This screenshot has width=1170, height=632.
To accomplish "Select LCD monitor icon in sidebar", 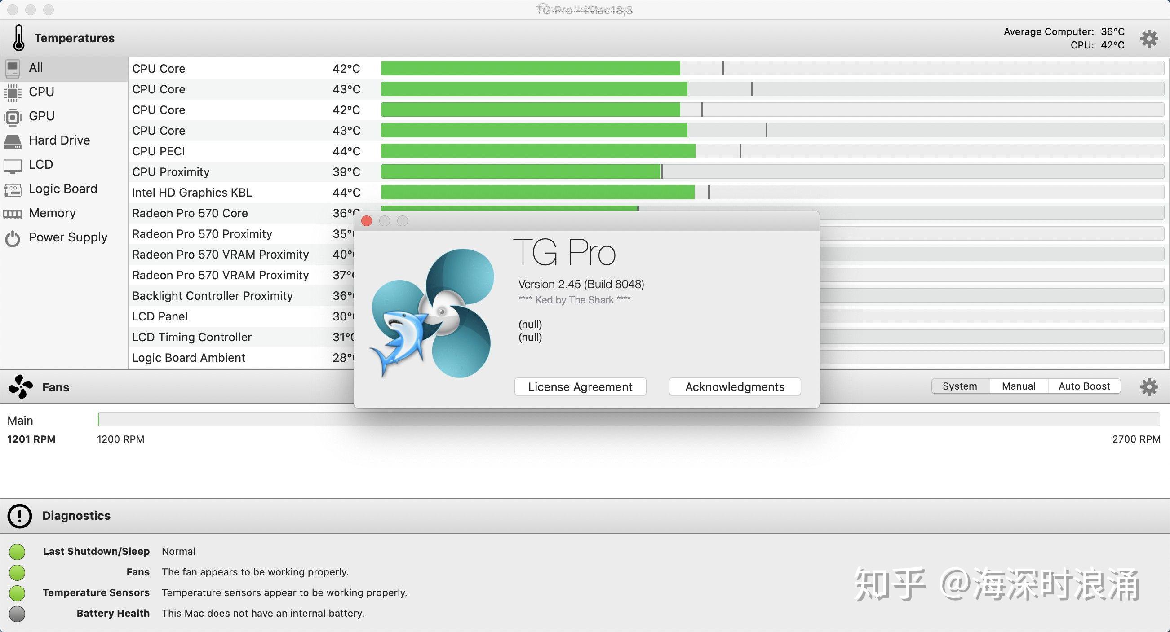I will (13, 166).
